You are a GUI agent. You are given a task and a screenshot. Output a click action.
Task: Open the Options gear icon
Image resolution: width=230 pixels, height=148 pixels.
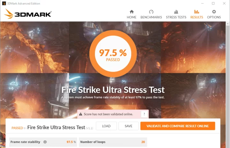(x=214, y=11)
